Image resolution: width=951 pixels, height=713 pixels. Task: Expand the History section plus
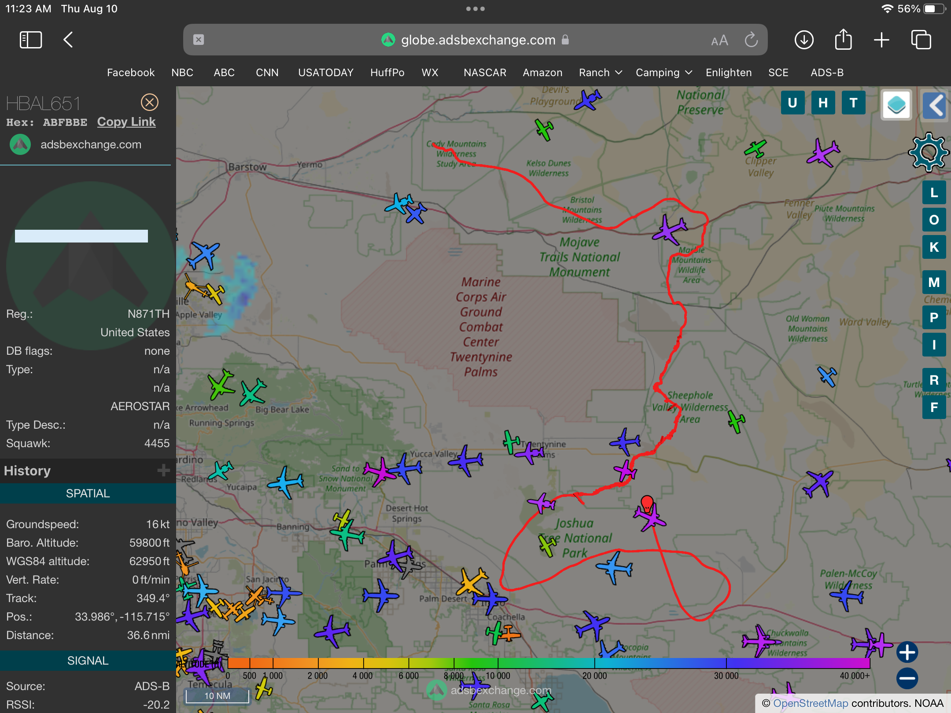[x=163, y=470]
